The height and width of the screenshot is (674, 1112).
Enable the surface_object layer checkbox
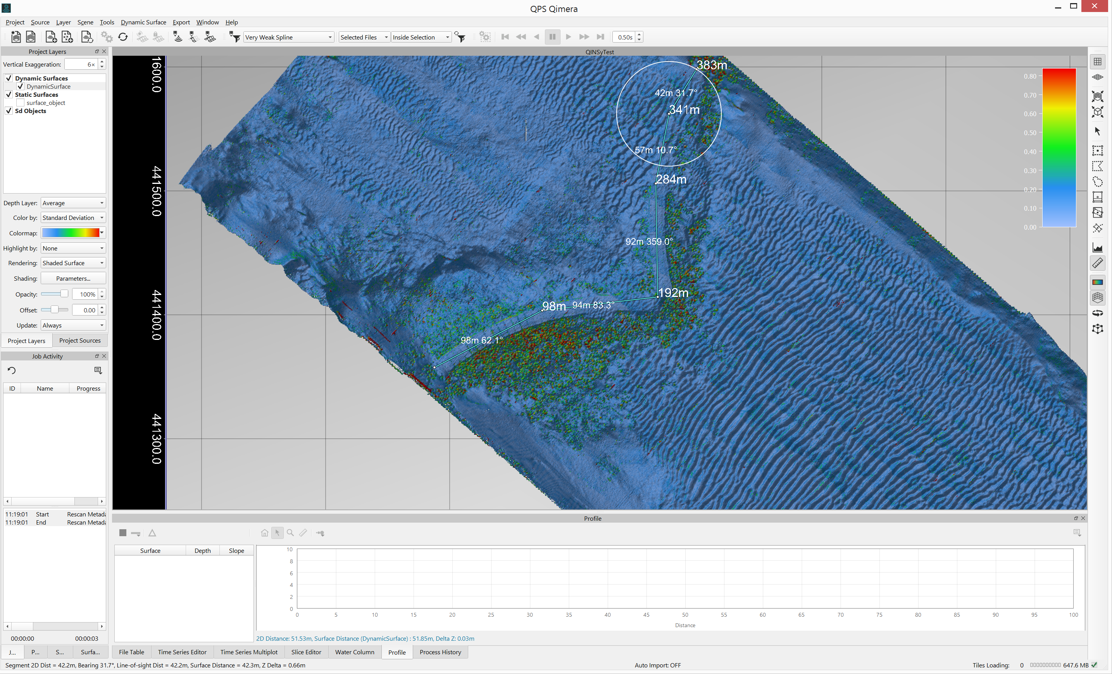point(20,102)
